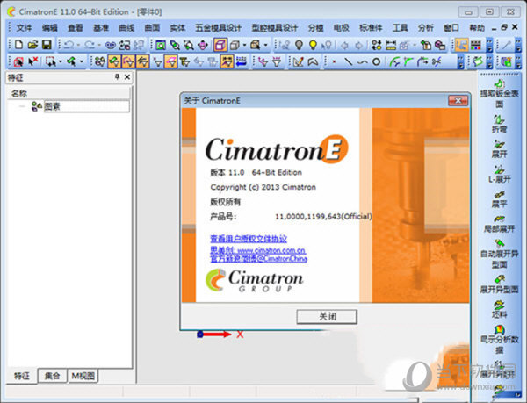Open the 曲线 menu

tap(126, 28)
